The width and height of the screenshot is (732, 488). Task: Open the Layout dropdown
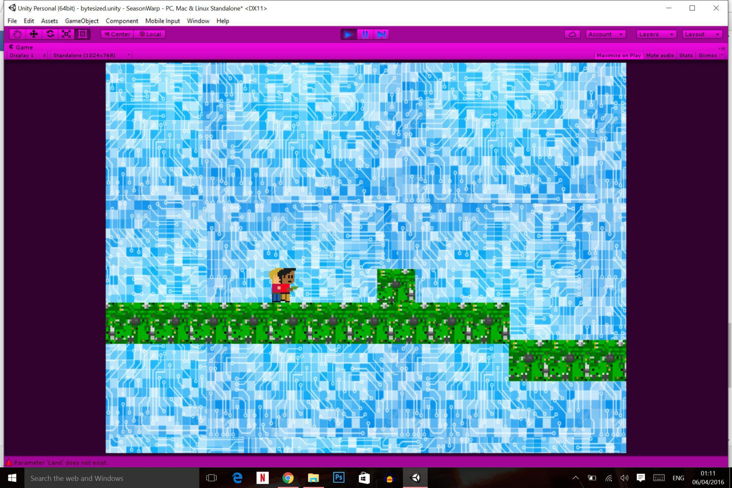(702, 34)
